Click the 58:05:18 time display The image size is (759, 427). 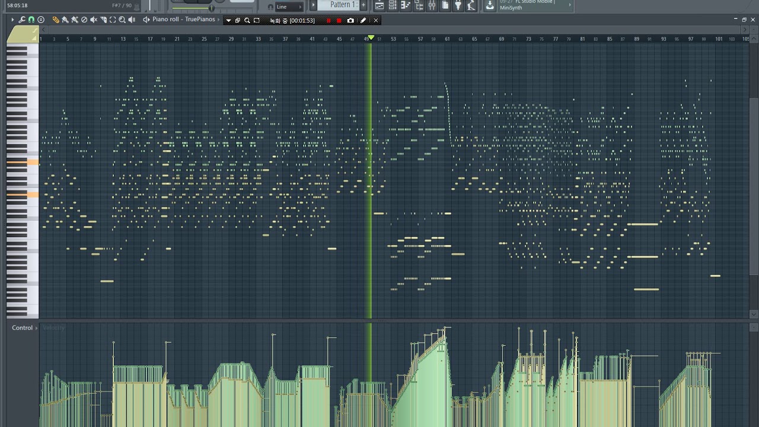[x=18, y=5]
